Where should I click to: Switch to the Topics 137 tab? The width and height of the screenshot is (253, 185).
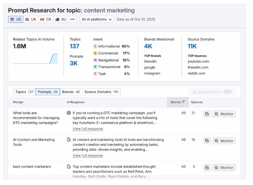24,92
